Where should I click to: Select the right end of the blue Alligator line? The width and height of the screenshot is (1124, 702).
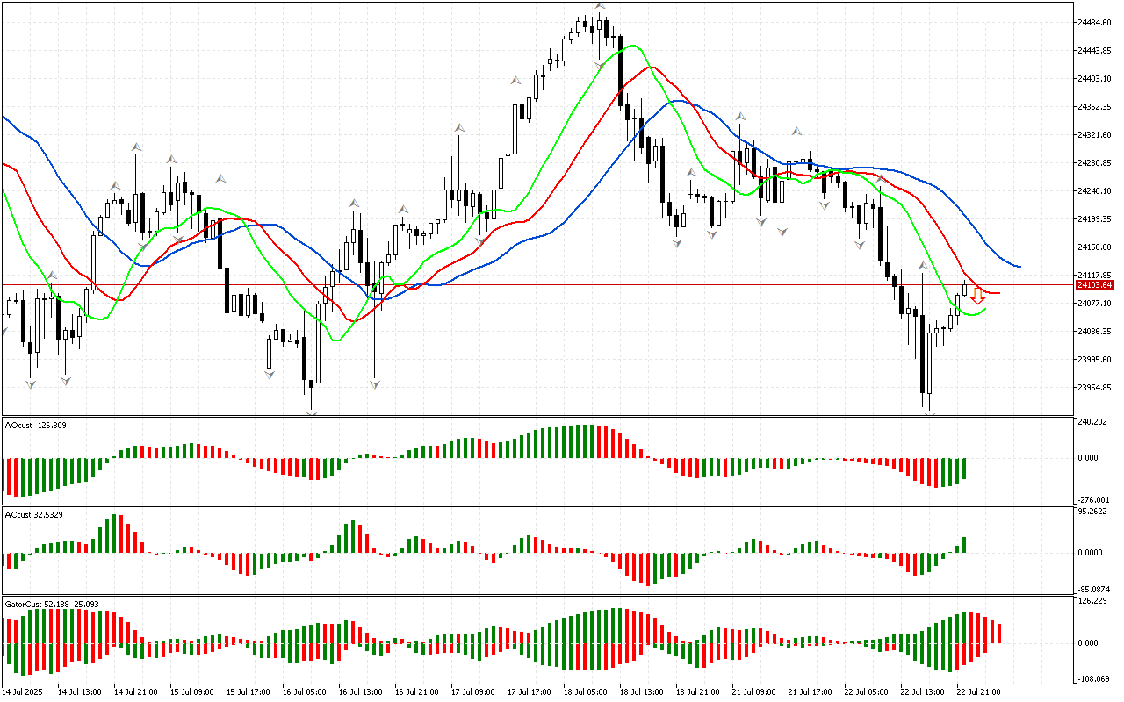[1019, 266]
